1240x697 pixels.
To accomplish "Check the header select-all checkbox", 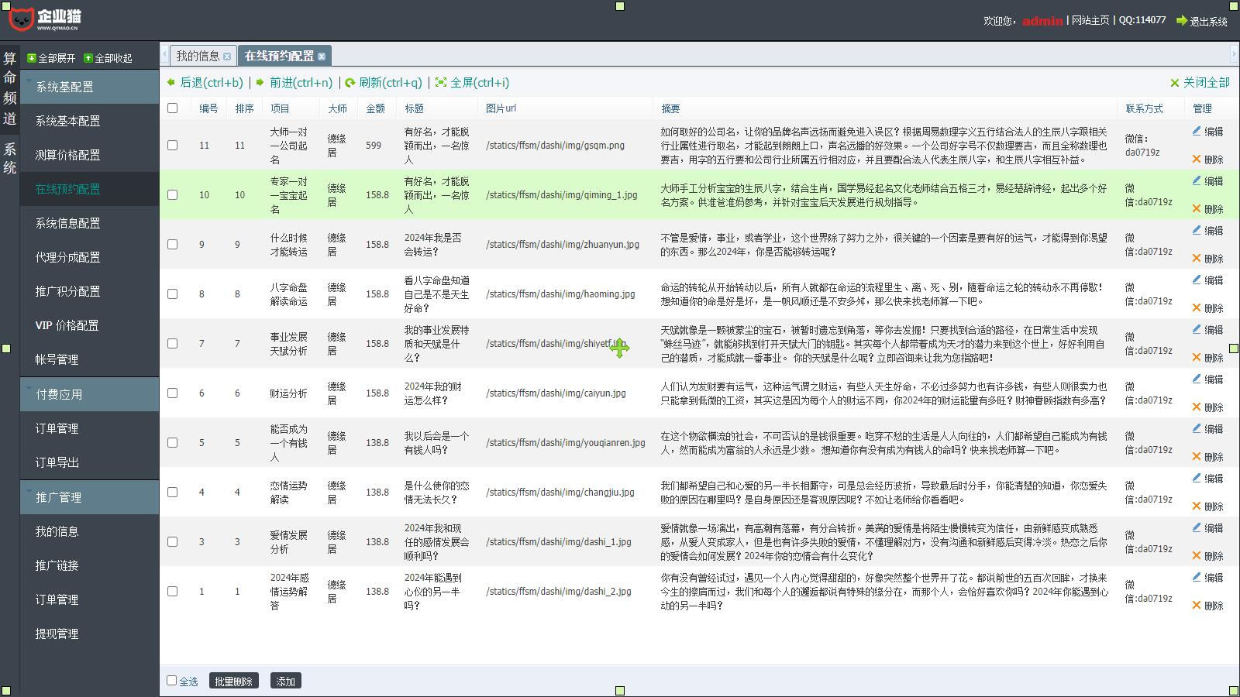I will point(173,108).
